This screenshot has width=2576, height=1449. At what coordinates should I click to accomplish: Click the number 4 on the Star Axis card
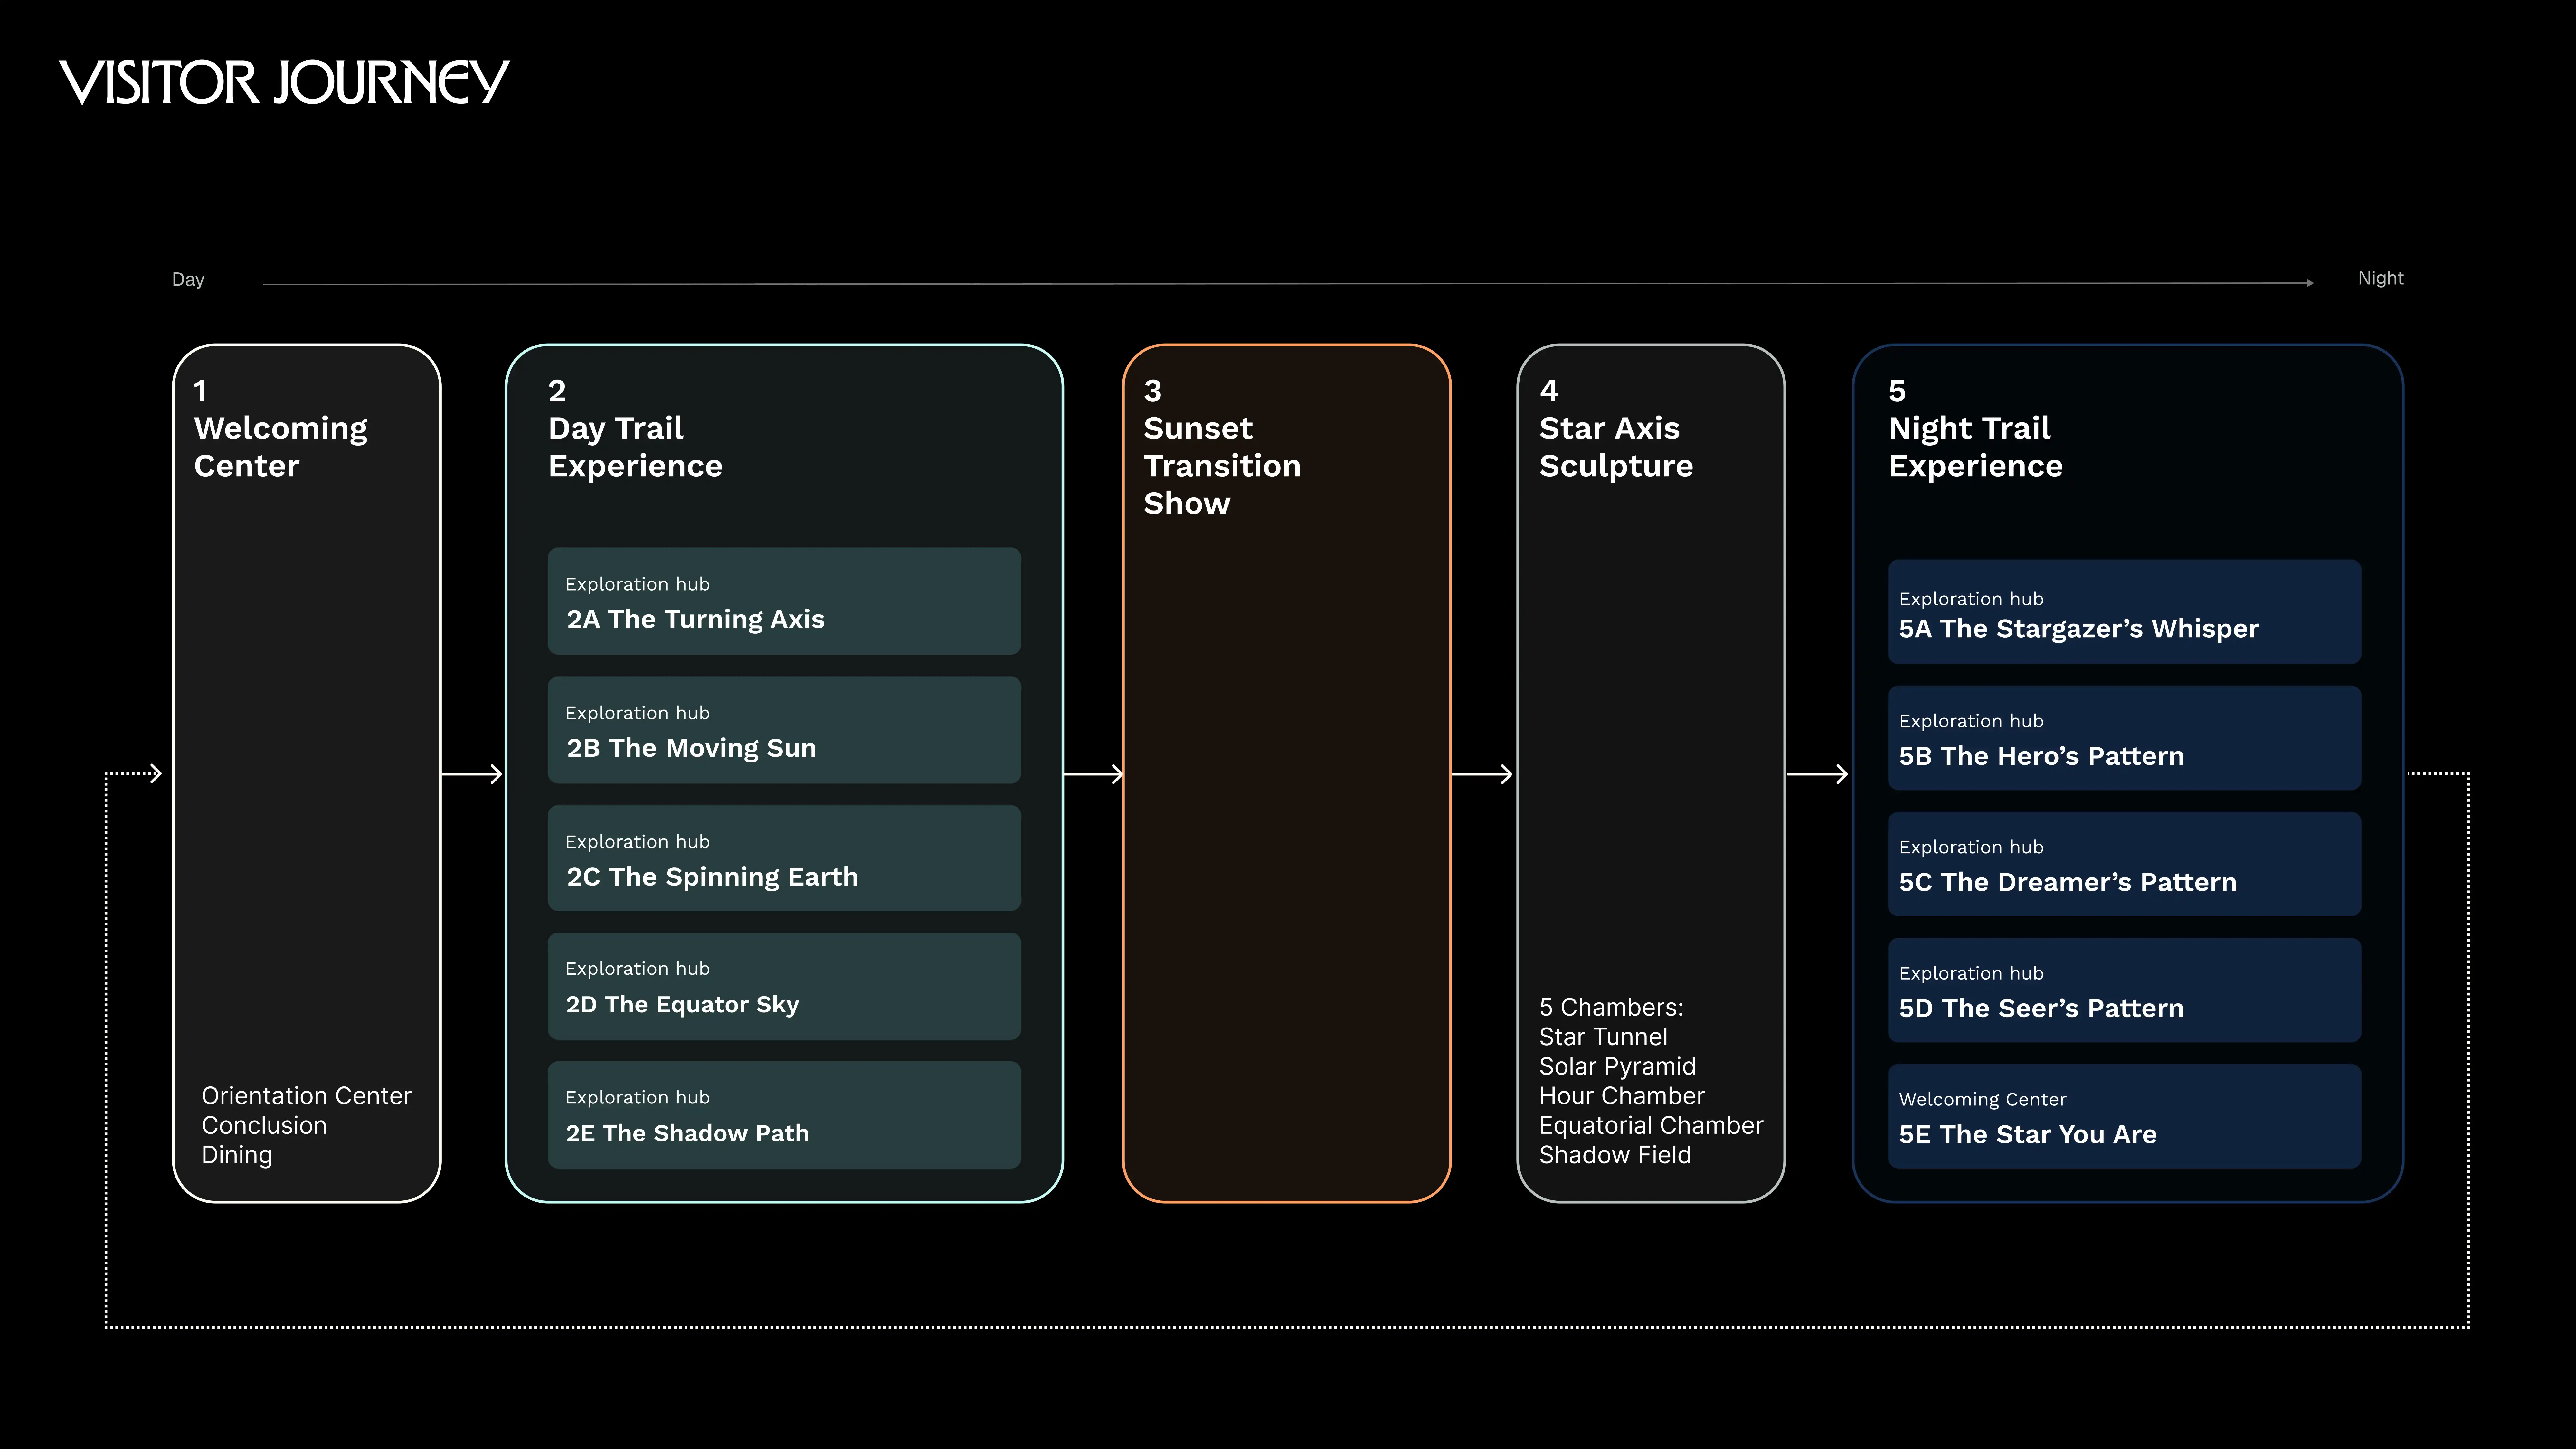pyautogui.click(x=1549, y=391)
